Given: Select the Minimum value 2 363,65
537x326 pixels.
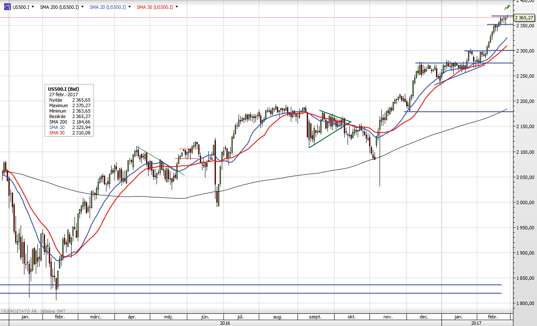Looking at the screenshot, I should pos(81,111).
